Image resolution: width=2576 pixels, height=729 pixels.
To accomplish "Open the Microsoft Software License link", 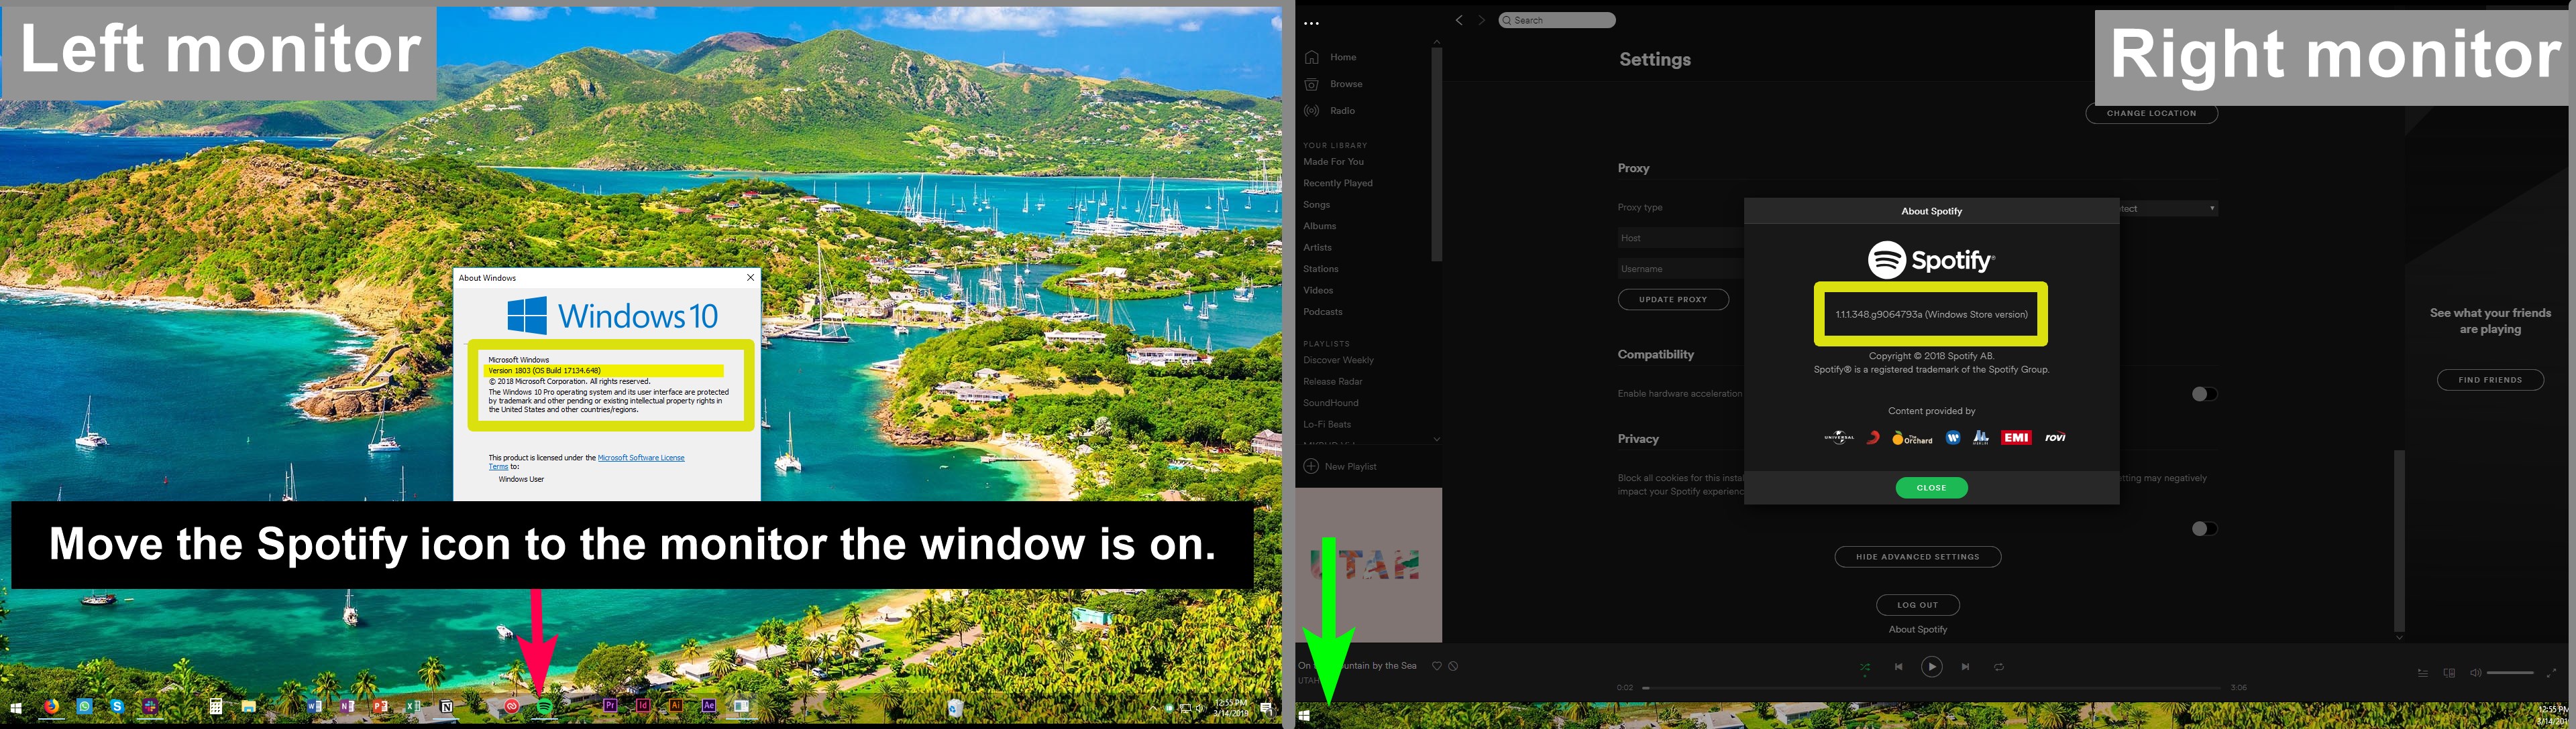I will [x=641, y=458].
